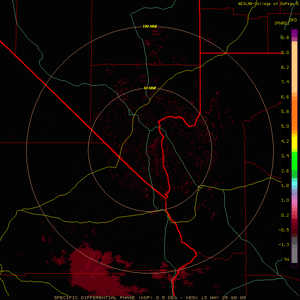300x300 pixels.
Task: Click the "3.4" legend value
Action: pyautogui.click(x=285, y=156)
